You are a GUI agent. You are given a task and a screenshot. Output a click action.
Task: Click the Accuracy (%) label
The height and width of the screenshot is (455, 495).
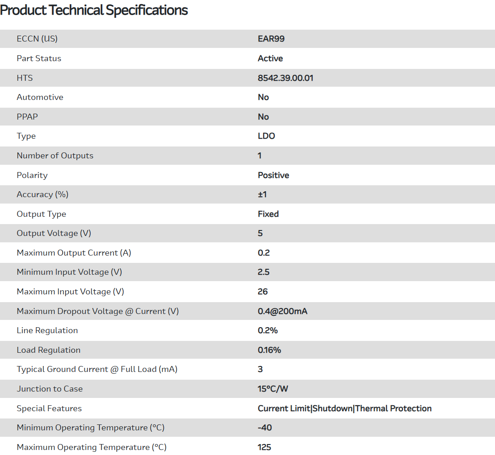tap(42, 194)
